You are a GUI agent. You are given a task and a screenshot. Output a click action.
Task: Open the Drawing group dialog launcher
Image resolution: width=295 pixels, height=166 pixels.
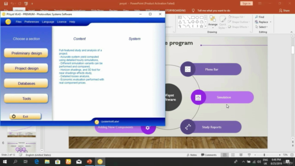click(251, 32)
